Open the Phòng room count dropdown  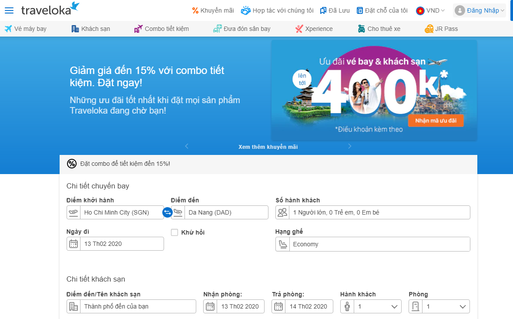(439, 306)
